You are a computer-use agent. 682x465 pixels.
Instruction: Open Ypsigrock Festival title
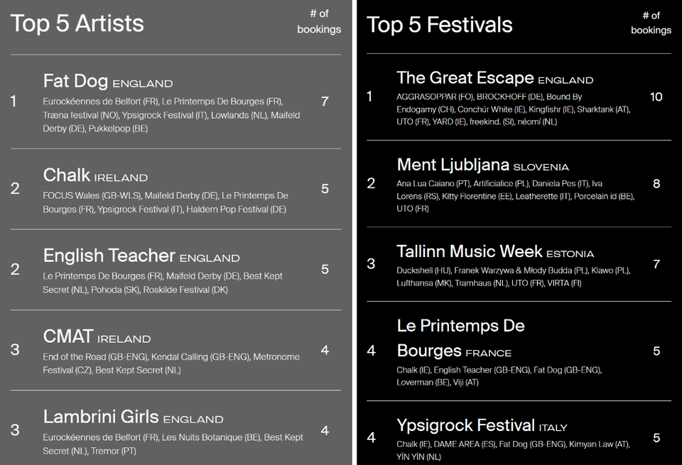pyautogui.click(x=465, y=425)
